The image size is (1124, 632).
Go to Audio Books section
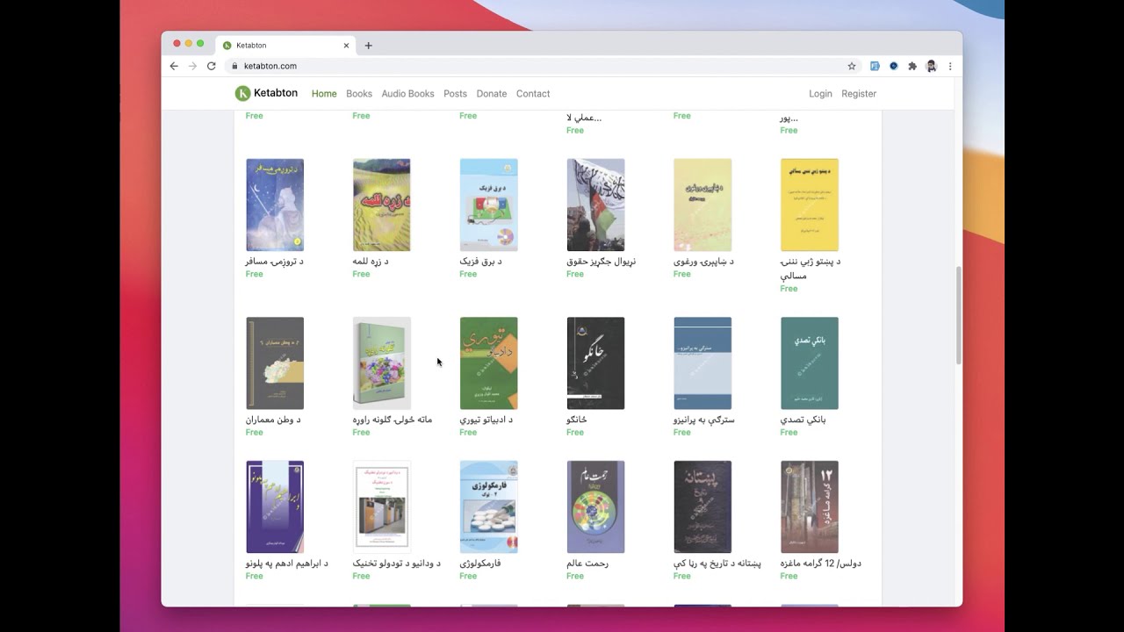click(x=407, y=94)
